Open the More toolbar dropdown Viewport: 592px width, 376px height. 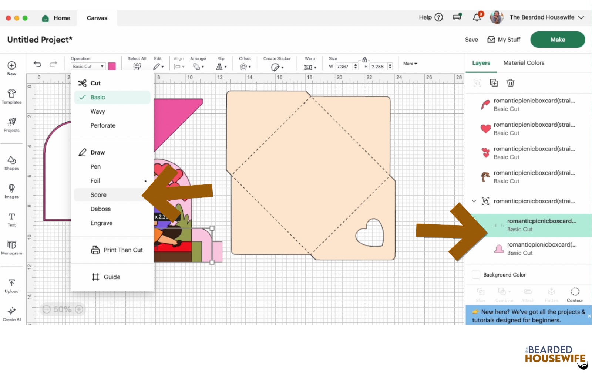coord(410,64)
